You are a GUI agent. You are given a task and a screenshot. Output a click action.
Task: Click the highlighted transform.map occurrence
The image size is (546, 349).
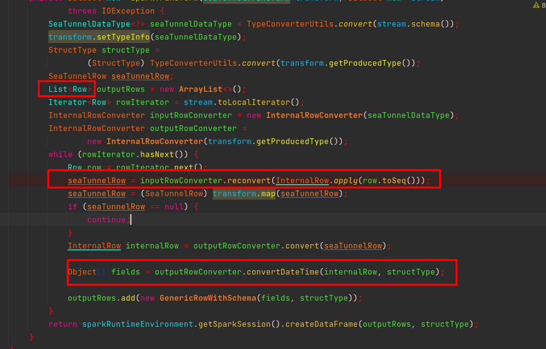[244, 193]
